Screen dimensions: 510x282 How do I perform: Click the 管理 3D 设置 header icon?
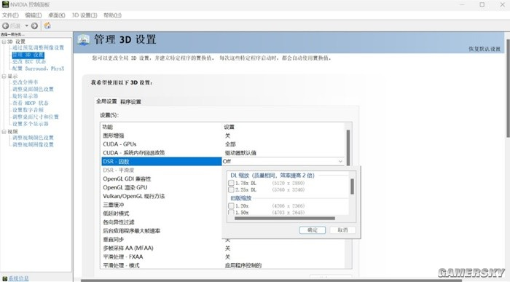(x=84, y=39)
